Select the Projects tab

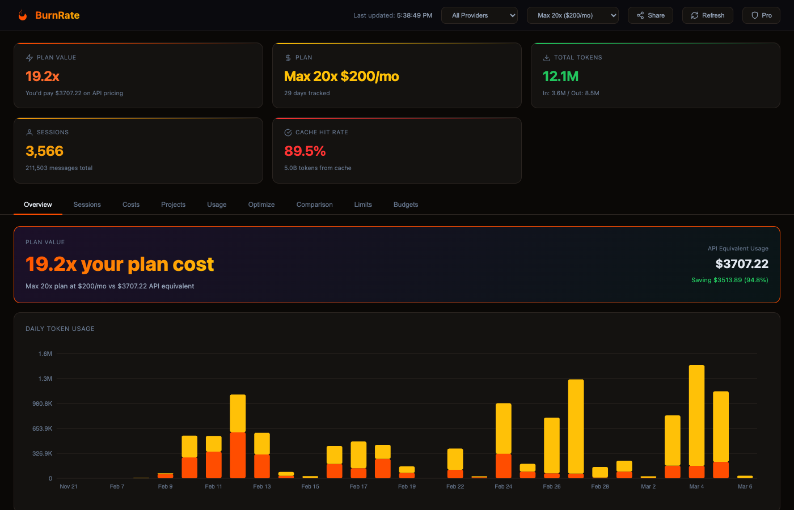(173, 205)
